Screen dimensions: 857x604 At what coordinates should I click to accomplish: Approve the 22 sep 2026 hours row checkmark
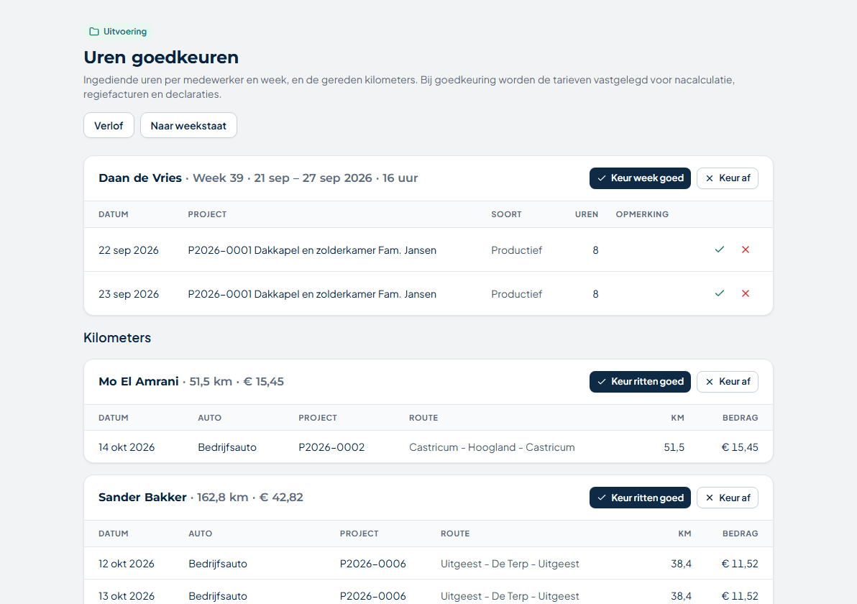coord(719,250)
